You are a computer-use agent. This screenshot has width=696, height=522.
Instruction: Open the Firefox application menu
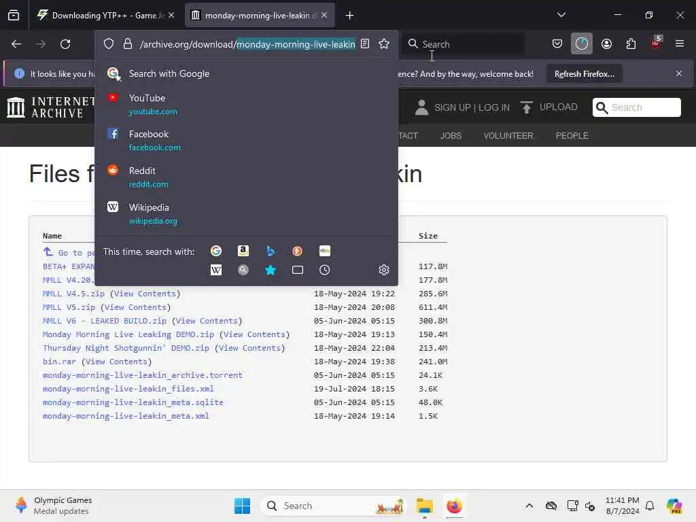pyautogui.click(x=679, y=43)
